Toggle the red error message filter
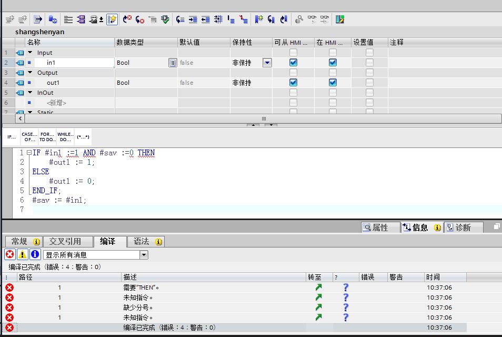 [x=10, y=254]
